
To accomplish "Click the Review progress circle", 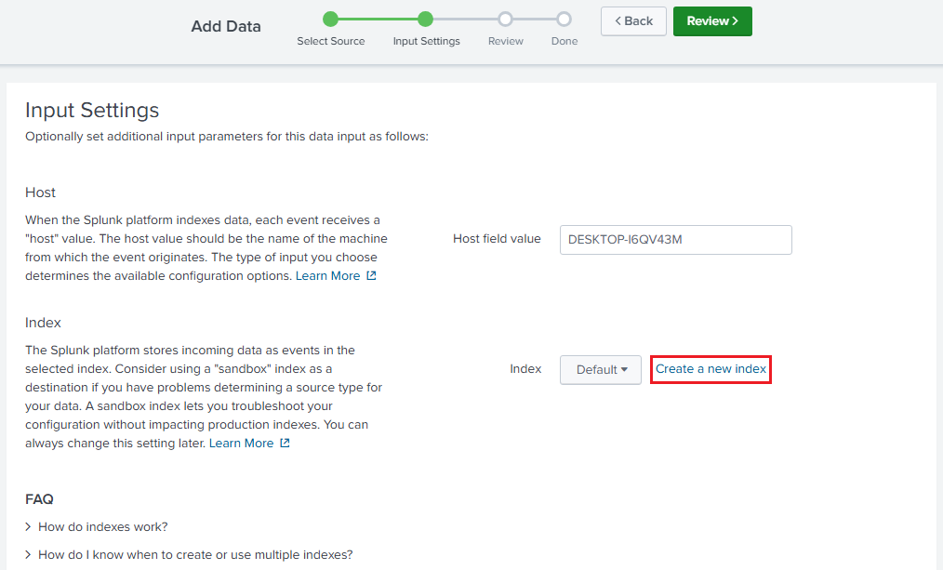I will (505, 18).
